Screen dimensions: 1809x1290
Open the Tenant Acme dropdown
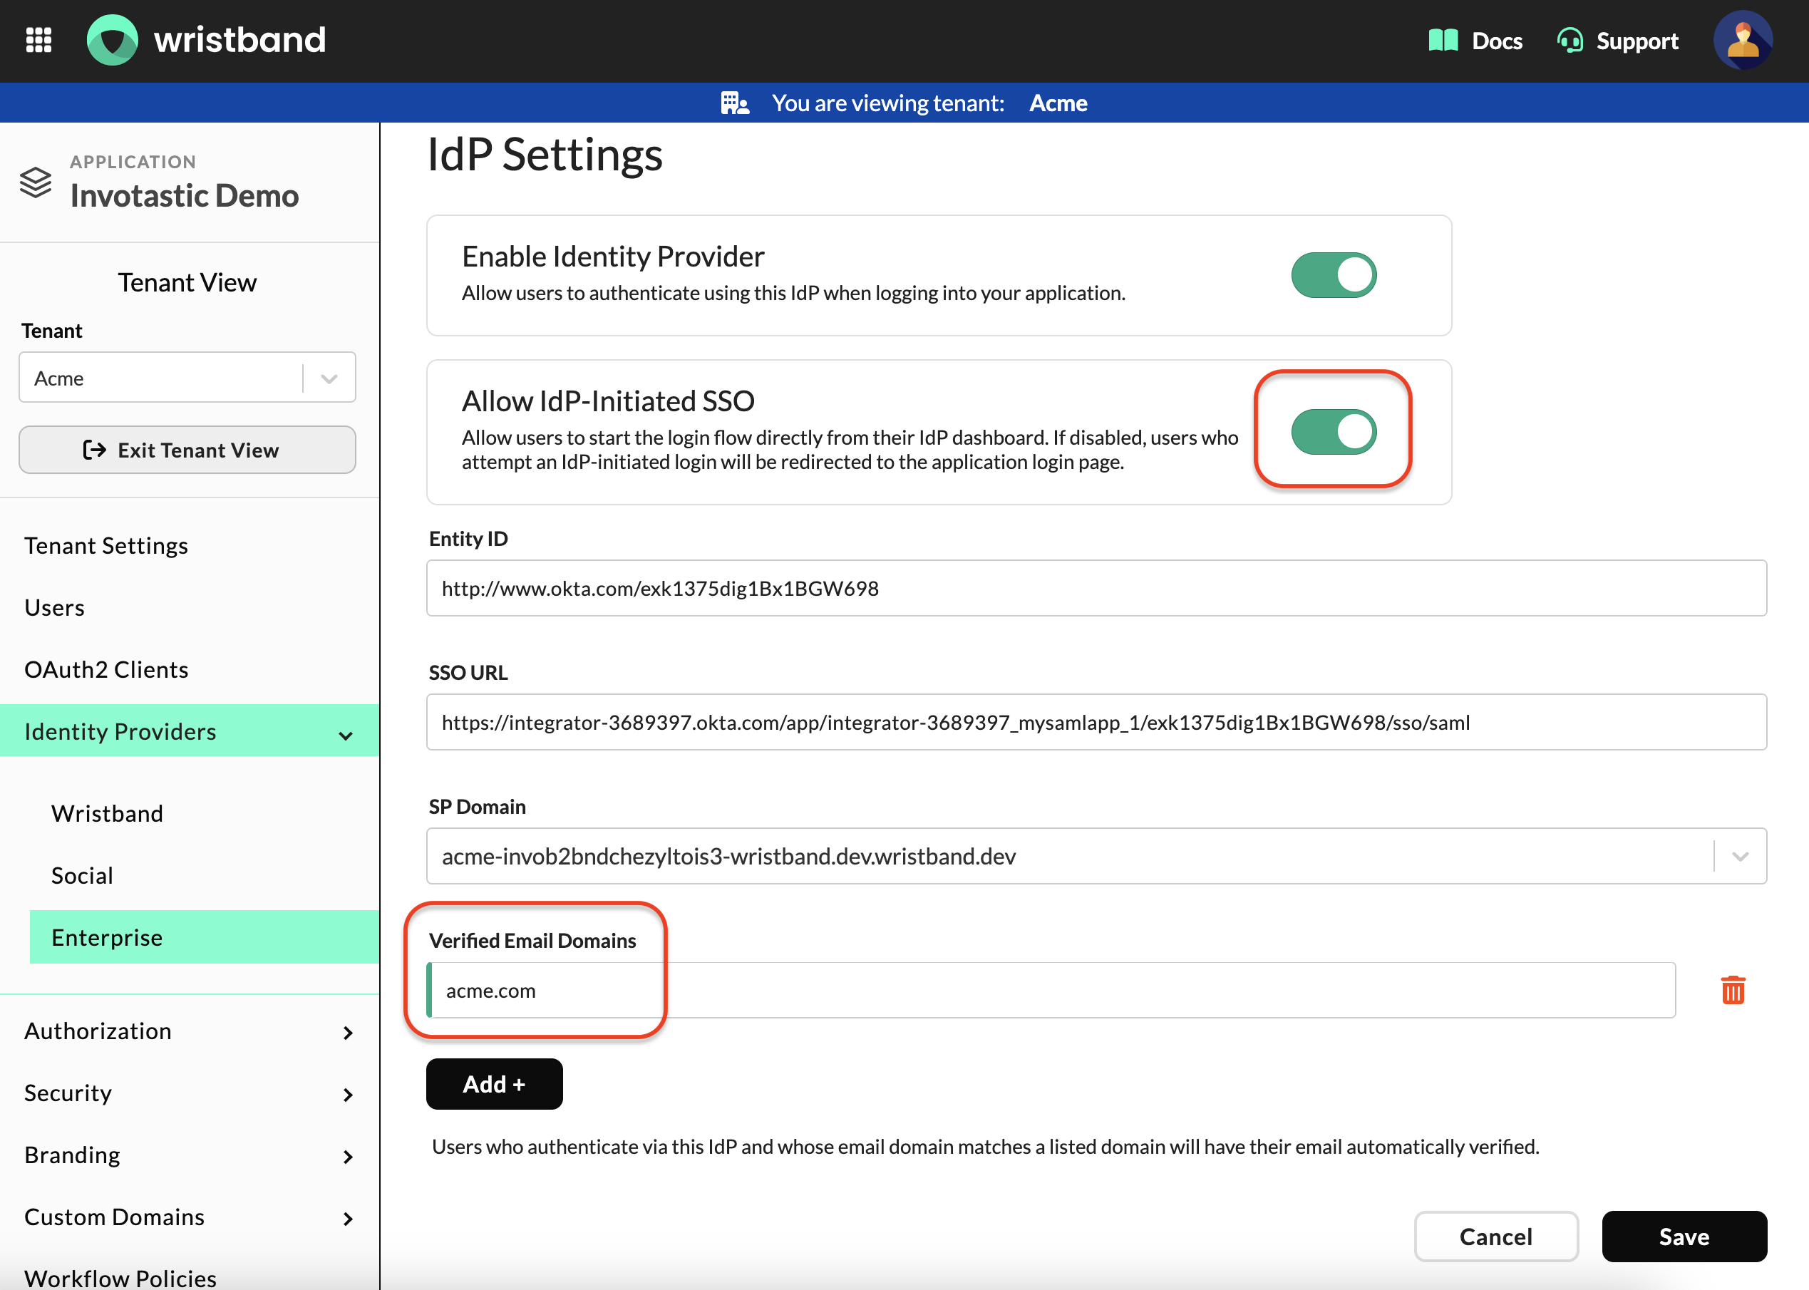tap(187, 377)
